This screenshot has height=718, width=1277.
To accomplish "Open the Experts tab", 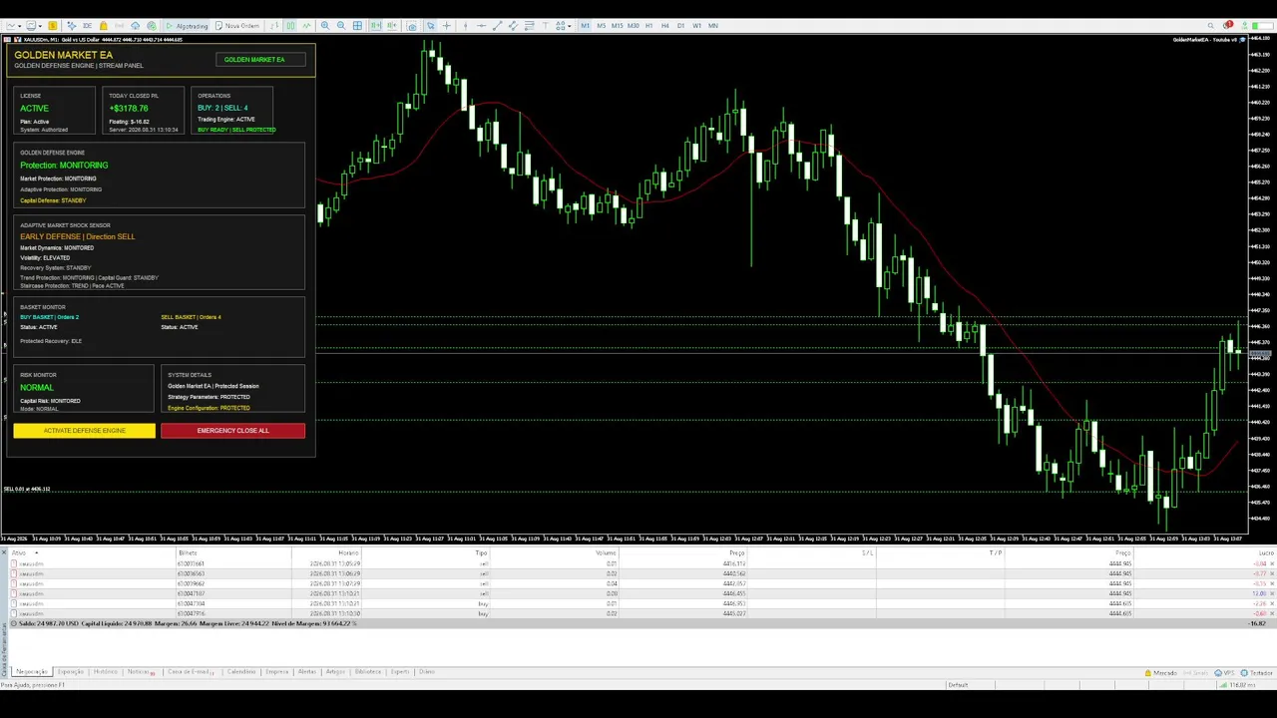I will point(400,672).
